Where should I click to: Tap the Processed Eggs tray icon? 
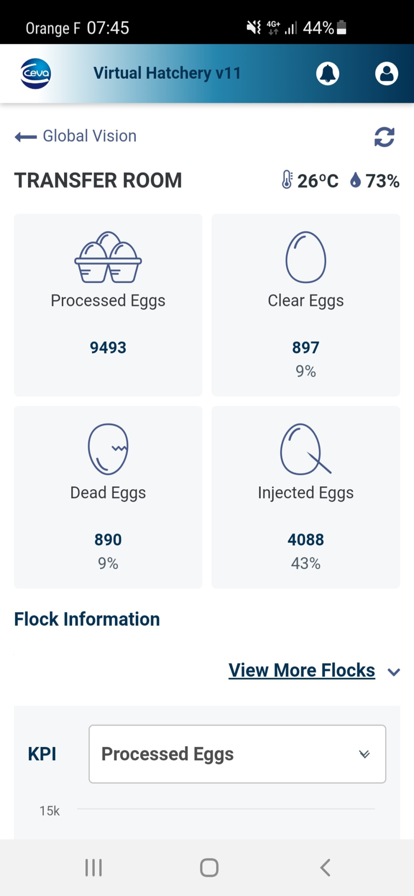pos(108,257)
